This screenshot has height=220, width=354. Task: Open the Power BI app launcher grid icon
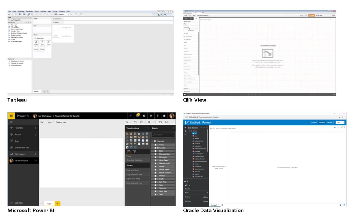coord(11,116)
